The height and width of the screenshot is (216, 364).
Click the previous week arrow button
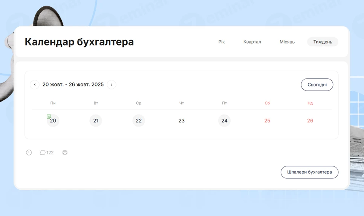click(x=35, y=85)
